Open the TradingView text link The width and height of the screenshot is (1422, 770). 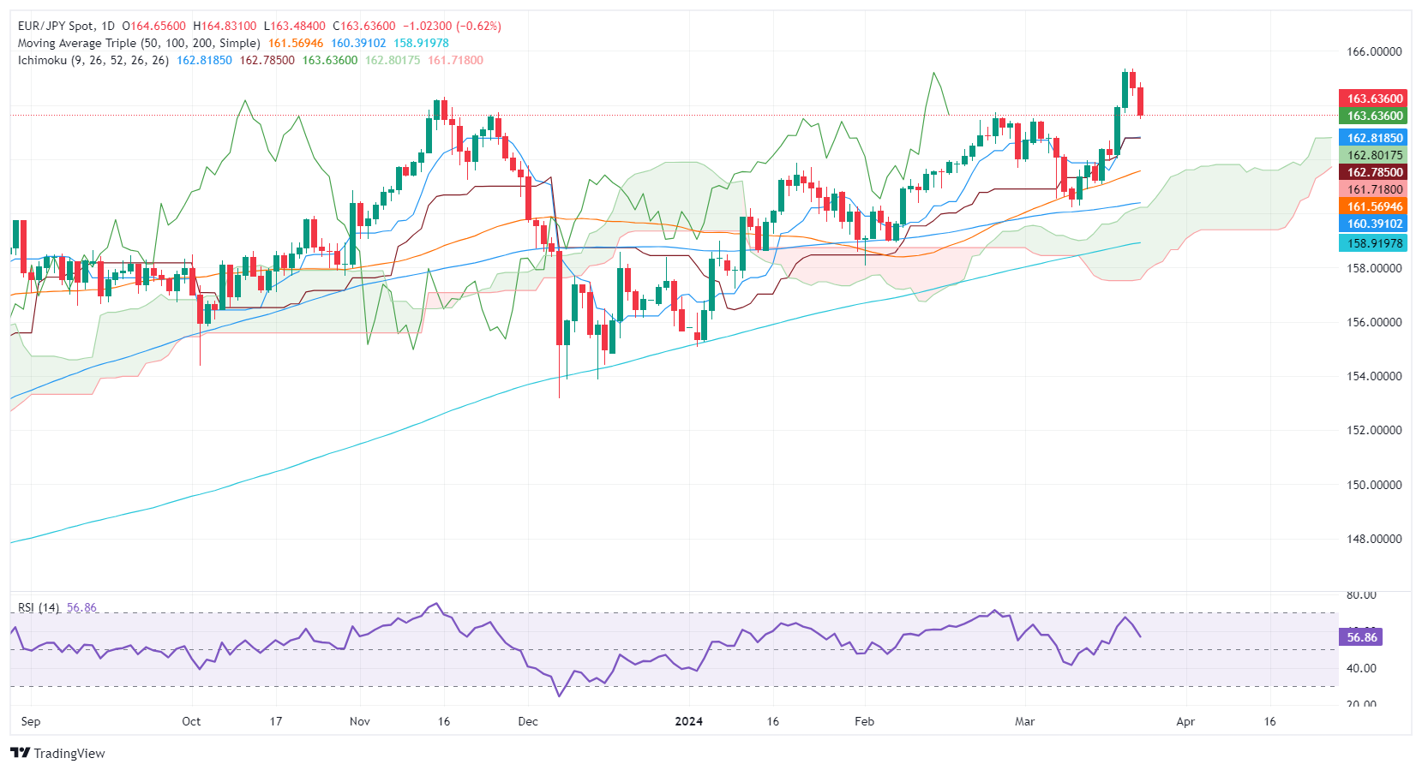pyautogui.click(x=69, y=754)
